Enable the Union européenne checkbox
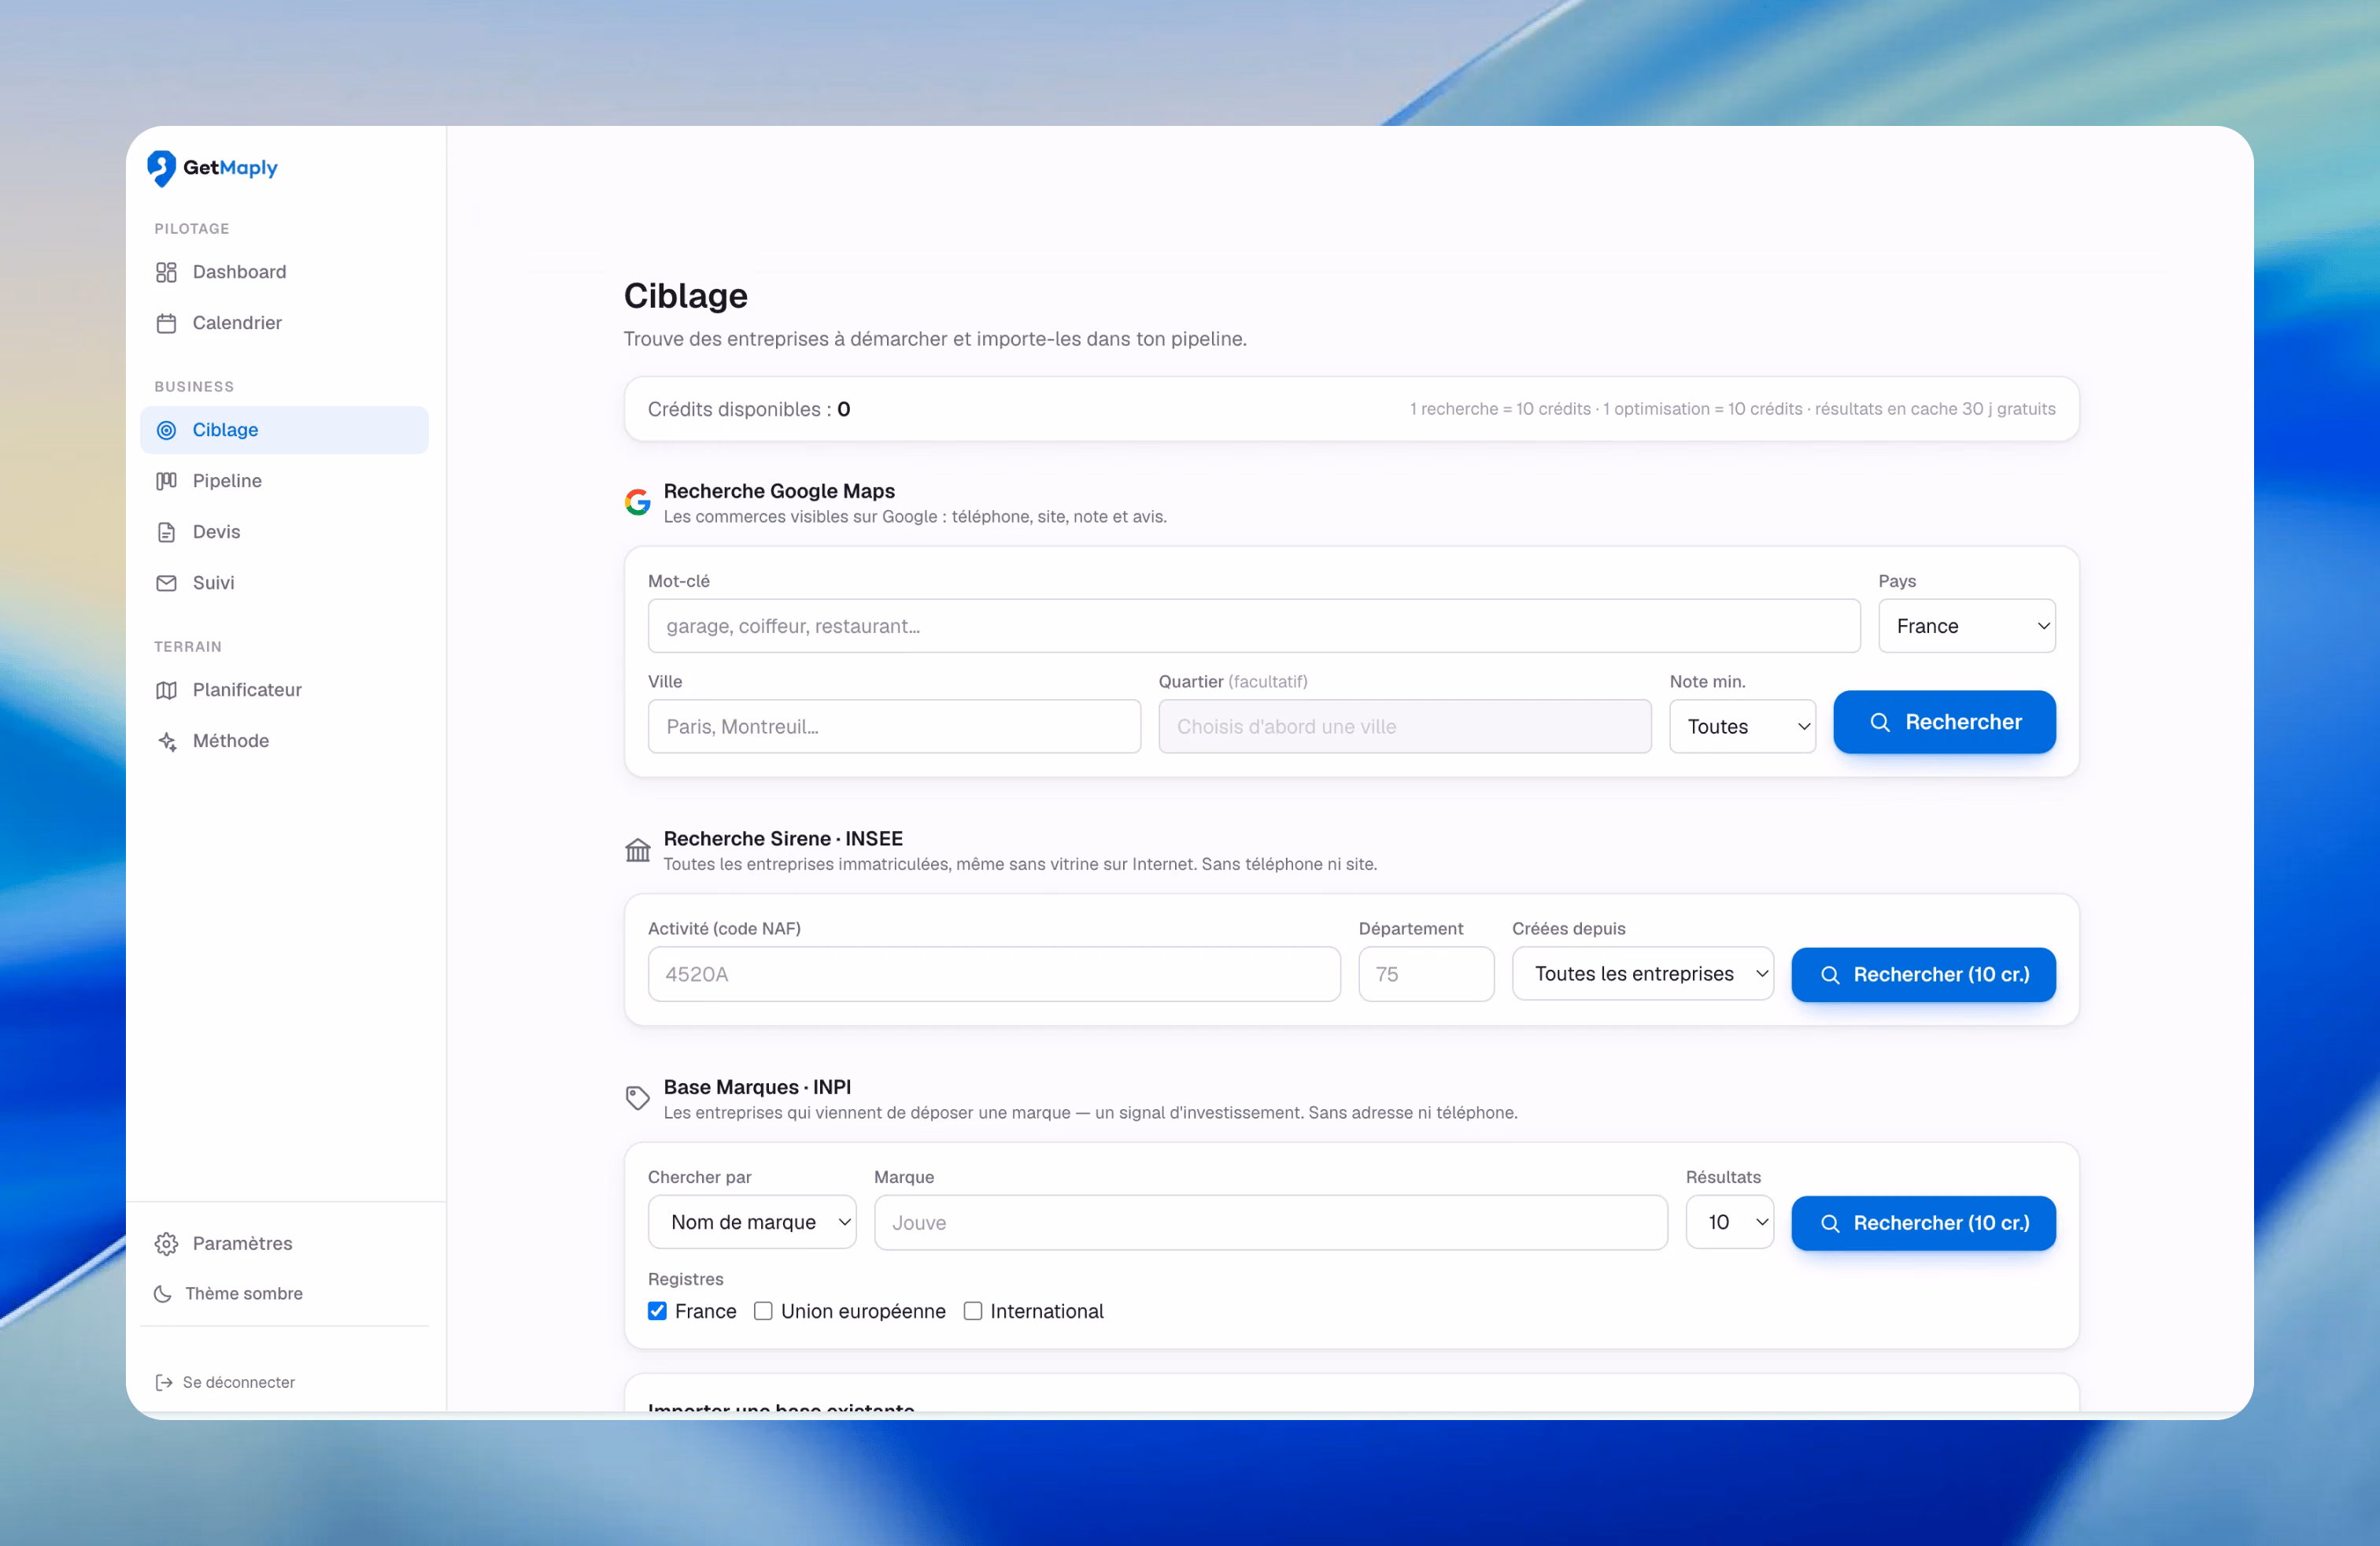 tap(763, 1311)
